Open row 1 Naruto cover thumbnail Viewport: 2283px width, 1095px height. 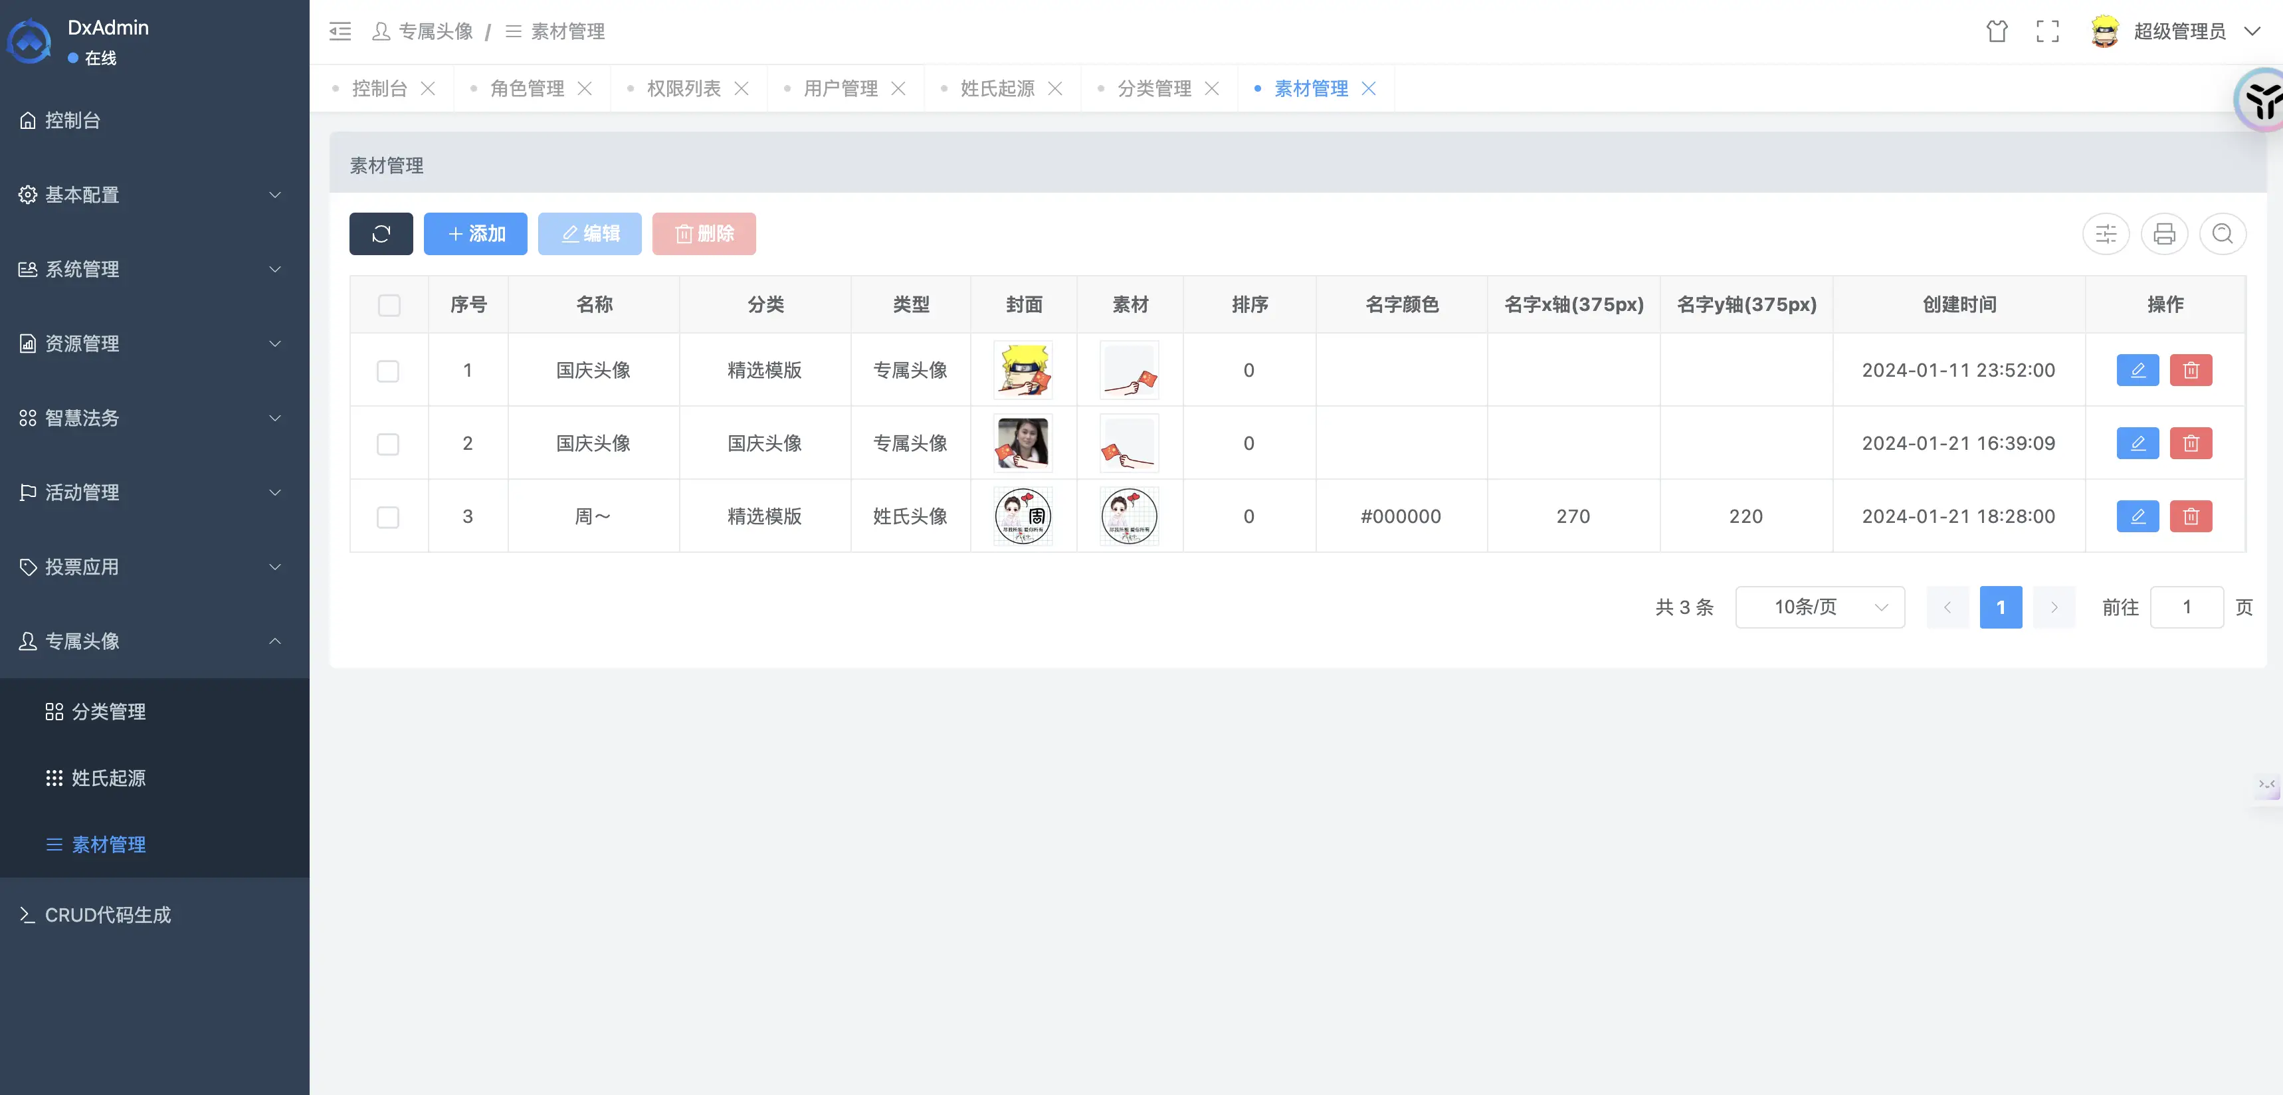pyautogui.click(x=1024, y=370)
